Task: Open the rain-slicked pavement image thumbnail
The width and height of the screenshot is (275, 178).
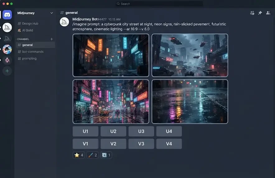Action: pyautogui.click(x=190, y=101)
